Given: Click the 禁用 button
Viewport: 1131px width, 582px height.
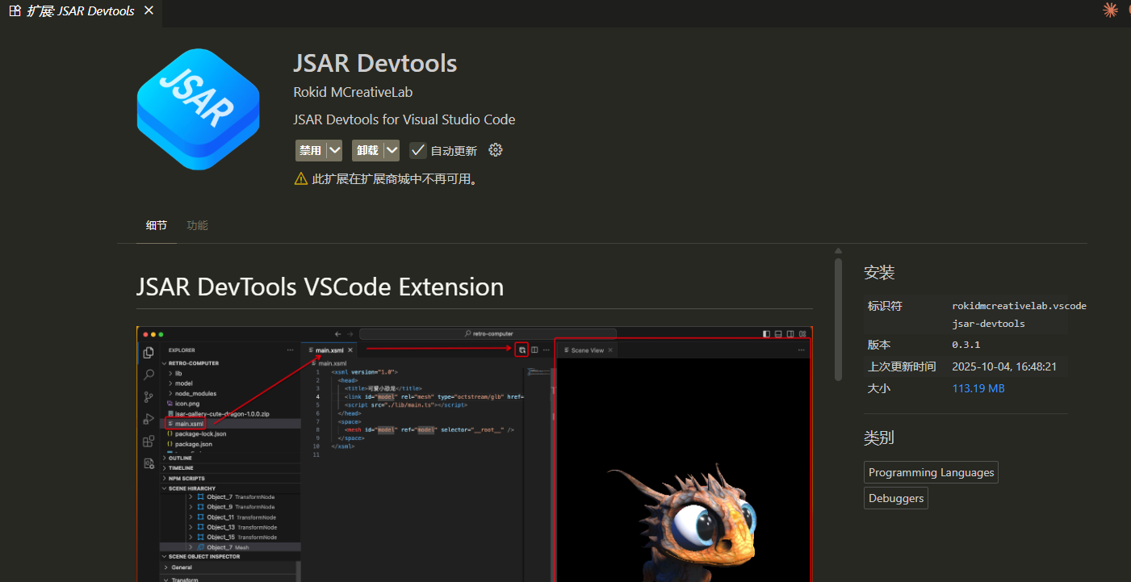Looking at the screenshot, I should pos(310,150).
